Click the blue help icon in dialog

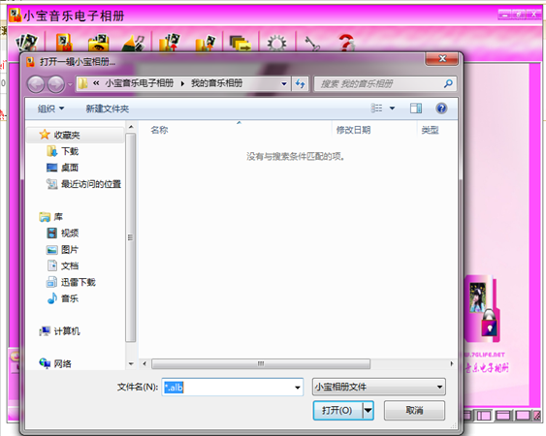[441, 109]
